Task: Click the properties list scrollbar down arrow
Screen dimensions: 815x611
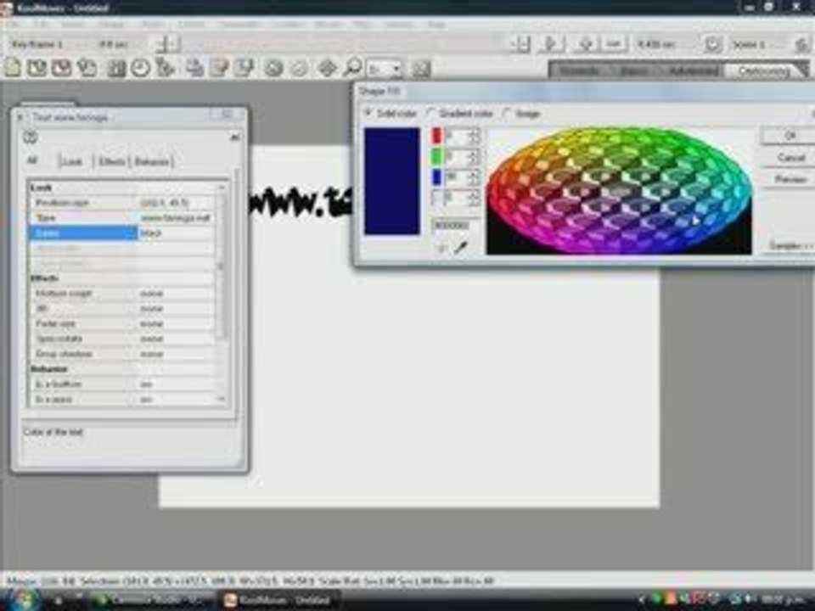Action: 222,399
